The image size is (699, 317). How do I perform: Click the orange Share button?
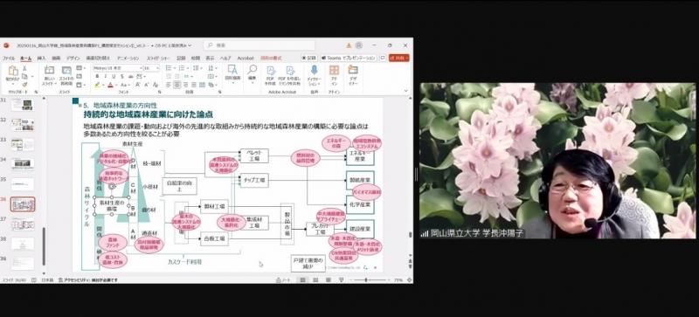(398, 58)
